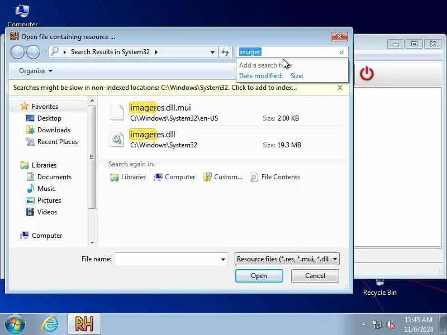The height and width of the screenshot is (335, 447).
Task: Click the navigation pane scroll down arrow
Action: (92, 243)
